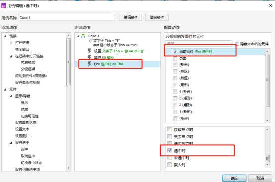Select the 设置面板状态 action
Viewport: 275px width, 182px height.
click(x=26, y=122)
